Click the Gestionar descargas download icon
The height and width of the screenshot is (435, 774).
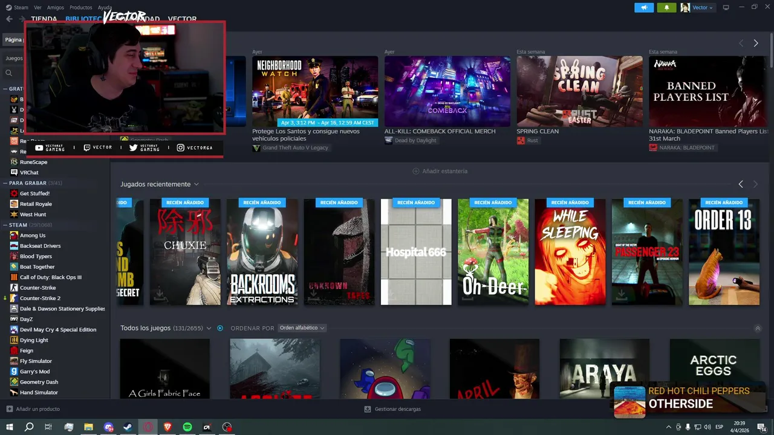(x=368, y=409)
